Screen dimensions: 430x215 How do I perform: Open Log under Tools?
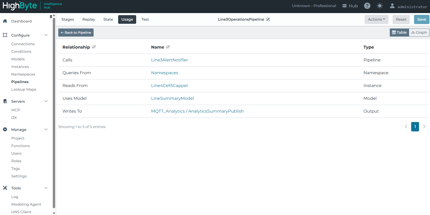(x=15, y=197)
